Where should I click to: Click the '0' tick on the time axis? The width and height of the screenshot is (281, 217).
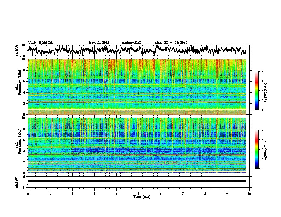tap(28, 194)
